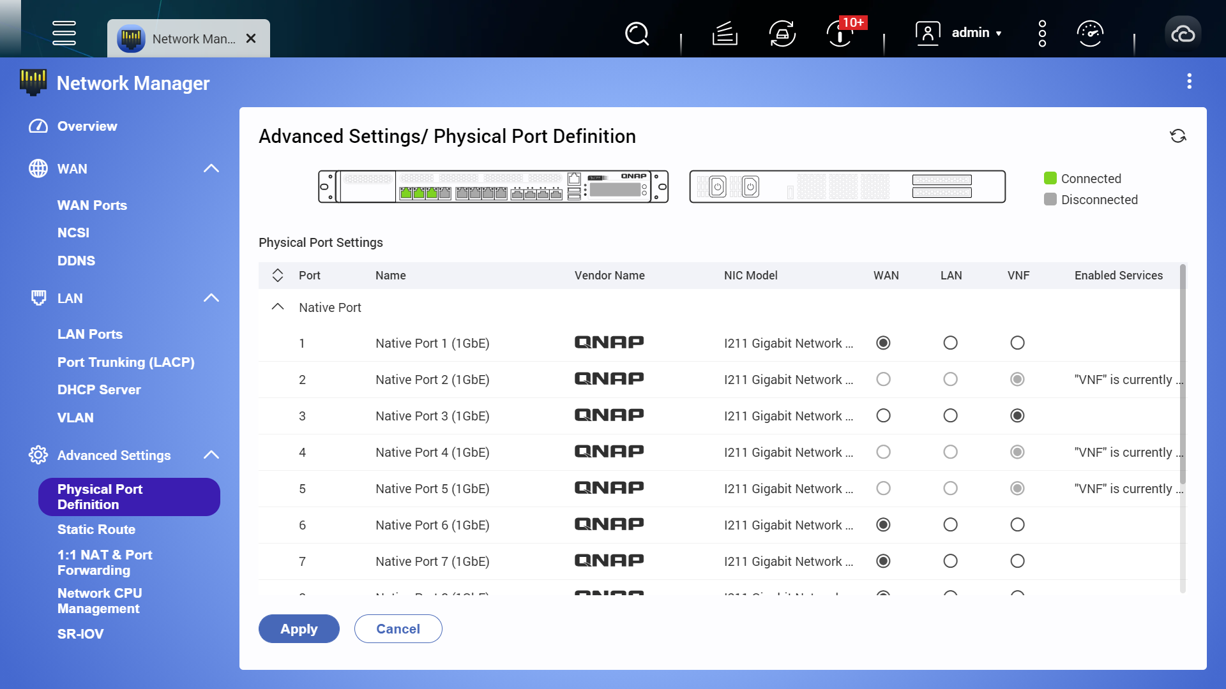Collapse the Native Port group
This screenshot has height=689, width=1226.
click(277, 307)
